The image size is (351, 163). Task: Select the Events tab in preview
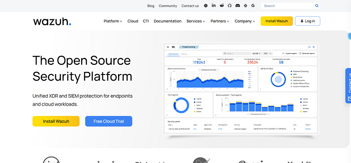pos(184,54)
